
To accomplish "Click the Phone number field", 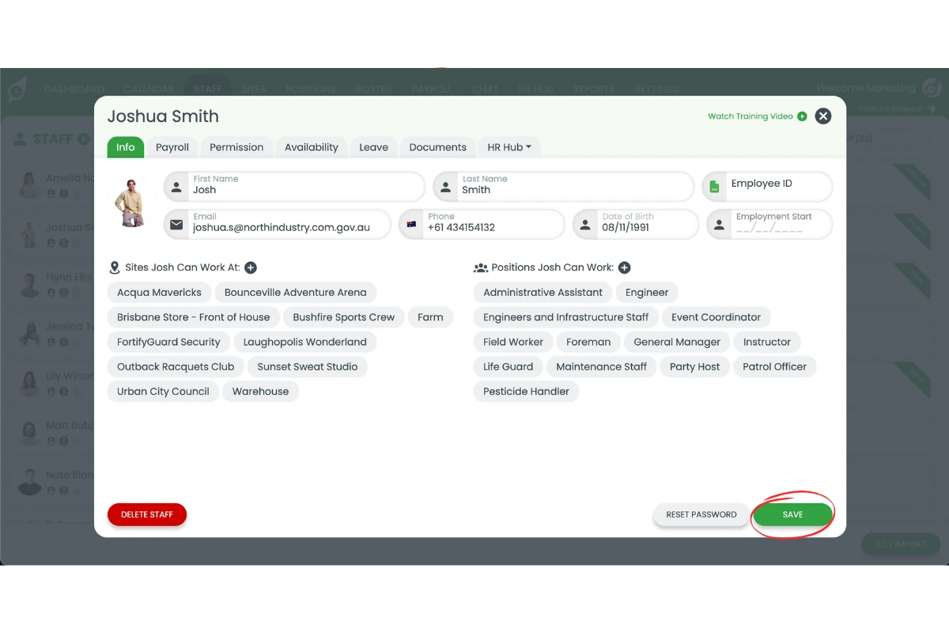I will [x=482, y=224].
